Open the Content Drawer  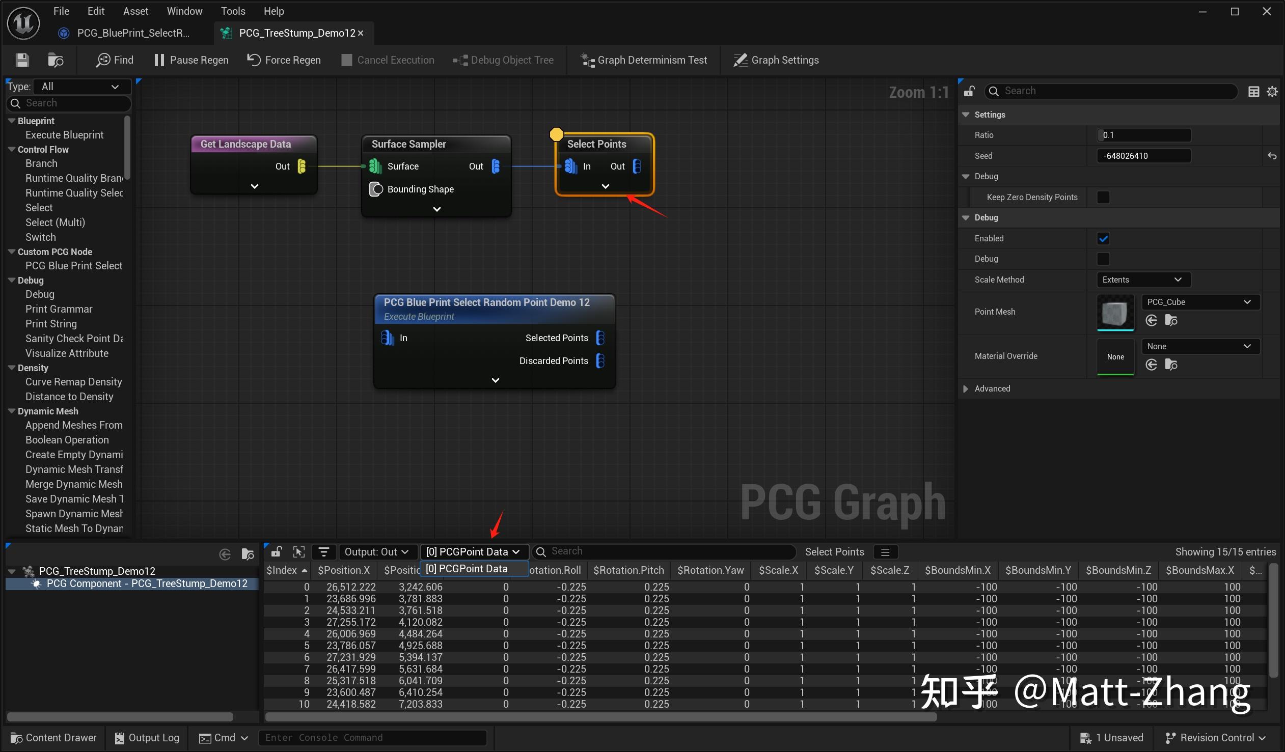(x=53, y=738)
